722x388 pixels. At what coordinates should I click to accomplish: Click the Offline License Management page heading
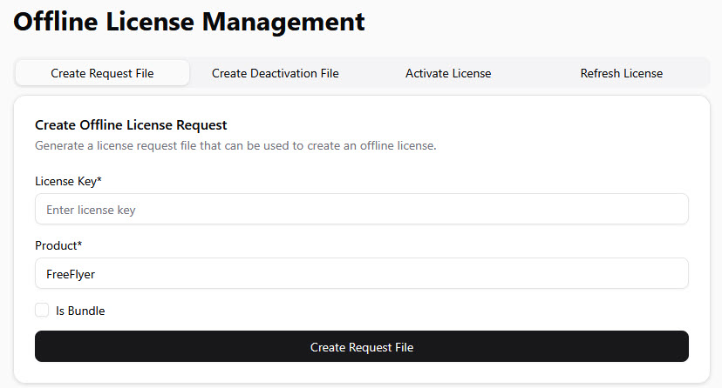188,22
